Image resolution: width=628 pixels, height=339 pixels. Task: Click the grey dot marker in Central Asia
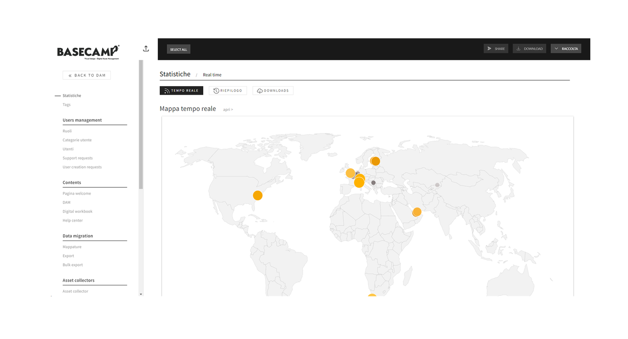pos(437,185)
